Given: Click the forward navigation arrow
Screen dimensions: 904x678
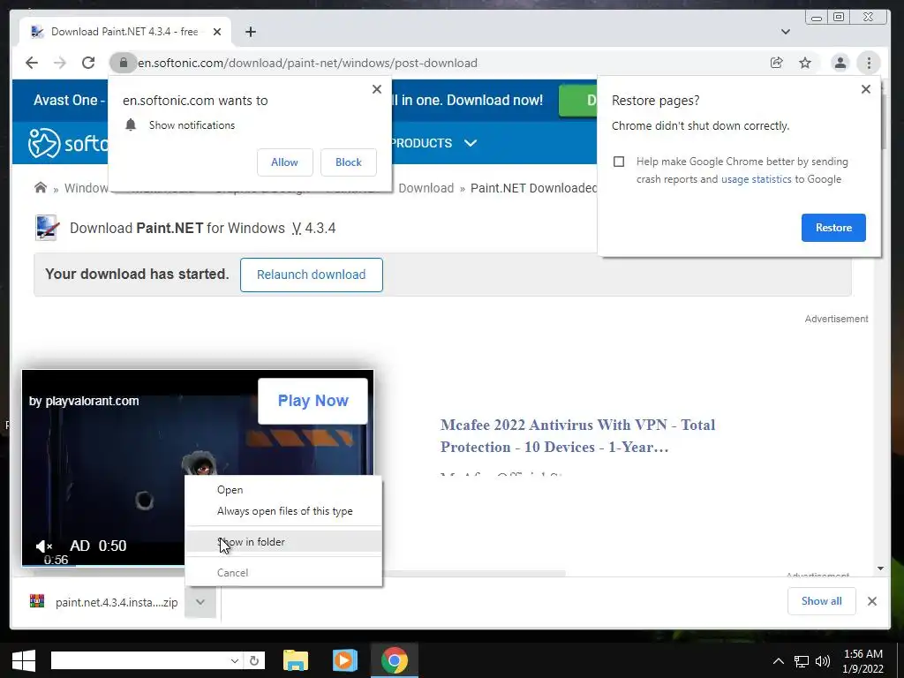Looking at the screenshot, I should pos(60,63).
